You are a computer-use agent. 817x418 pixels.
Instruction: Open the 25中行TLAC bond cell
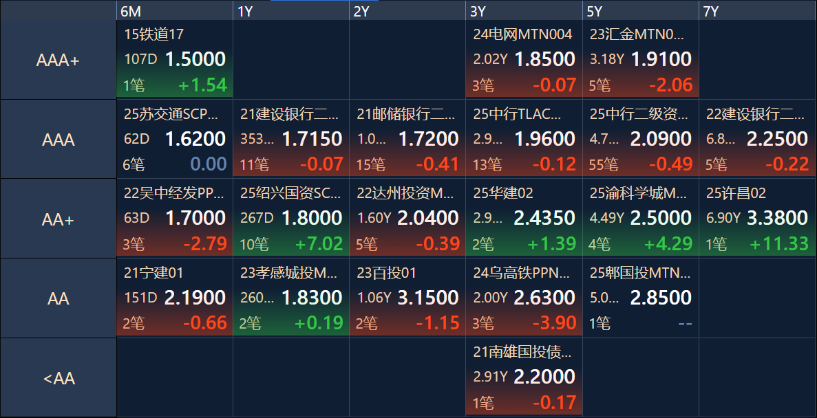[524, 139]
